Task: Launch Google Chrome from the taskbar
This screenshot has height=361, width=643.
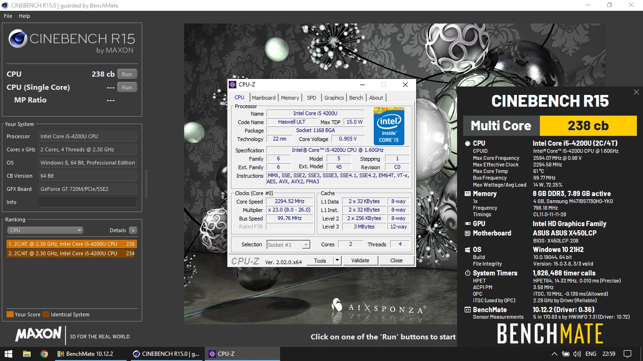Action: (44, 354)
